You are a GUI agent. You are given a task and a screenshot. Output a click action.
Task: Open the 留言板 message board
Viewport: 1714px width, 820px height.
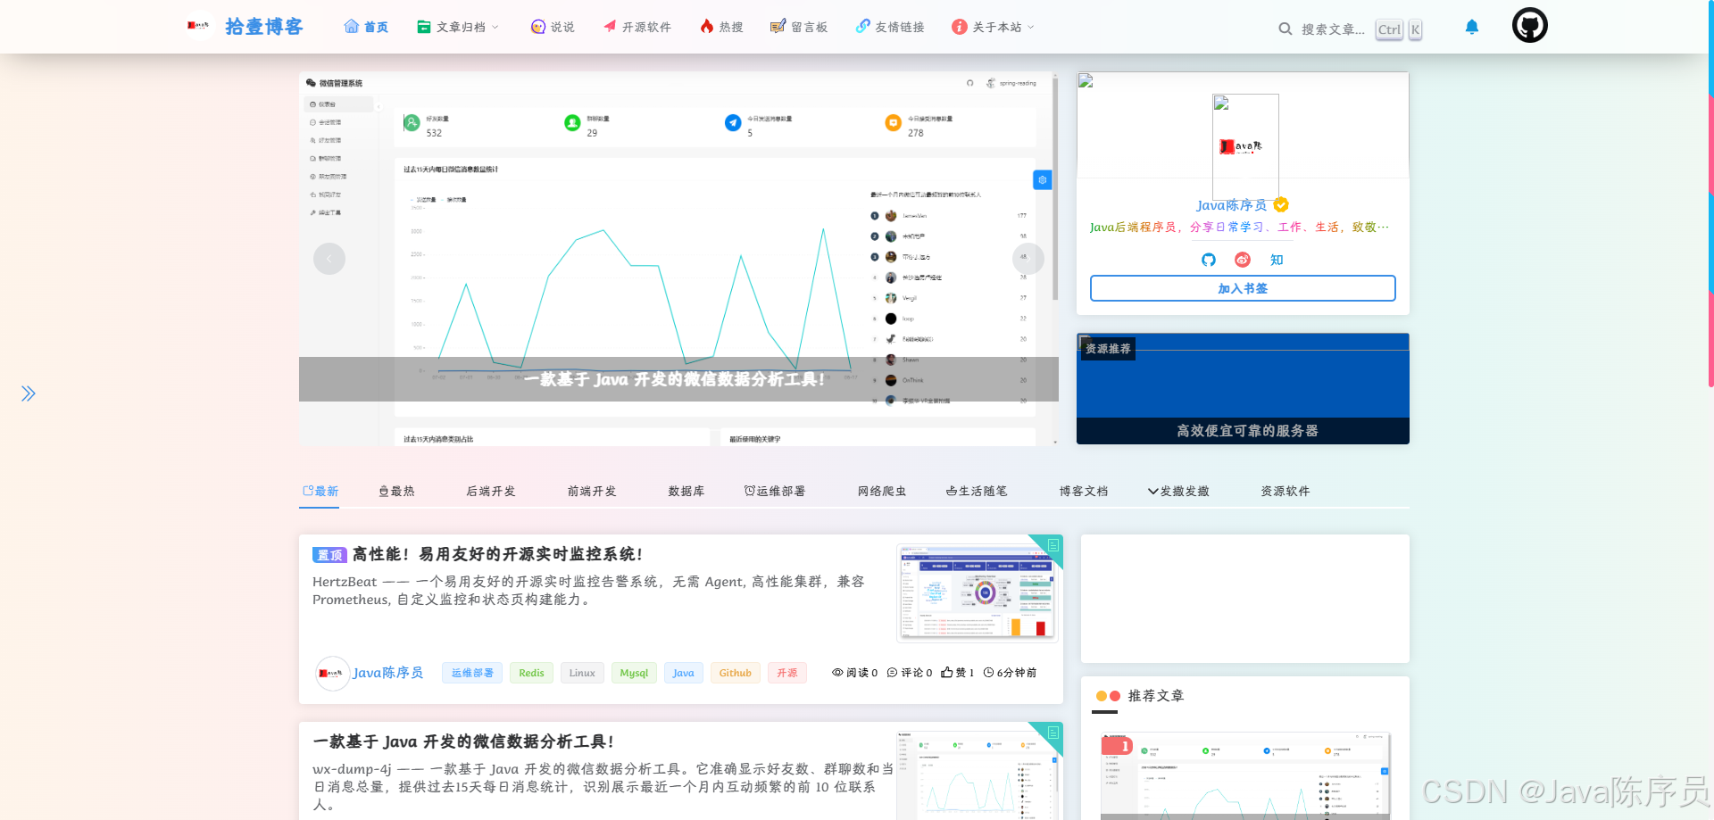(x=799, y=27)
